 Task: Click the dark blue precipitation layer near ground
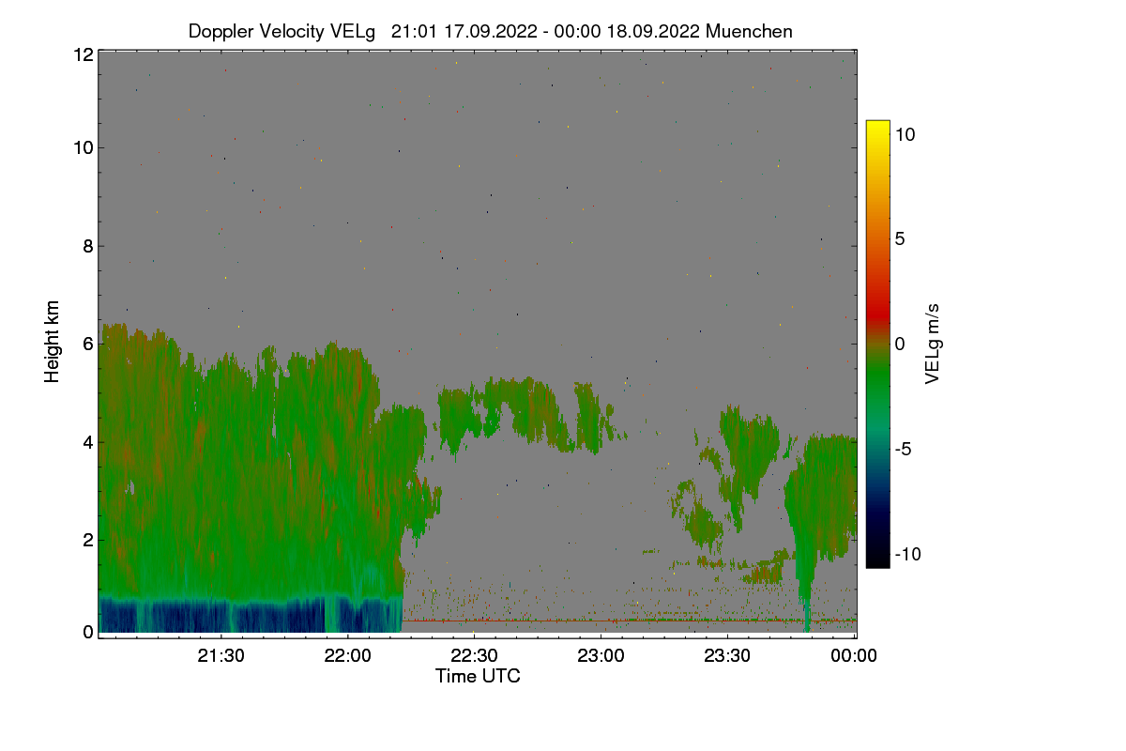pyautogui.click(x=250, y=615)
